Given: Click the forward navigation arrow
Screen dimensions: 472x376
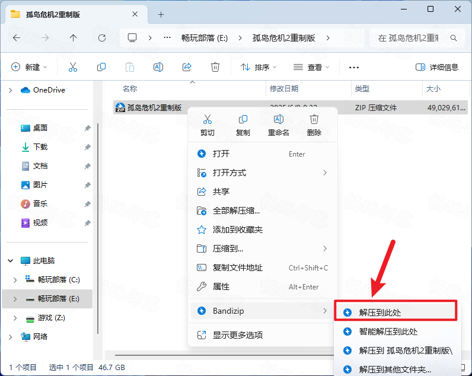Looking at the screenshot, I should coord(45,38).
